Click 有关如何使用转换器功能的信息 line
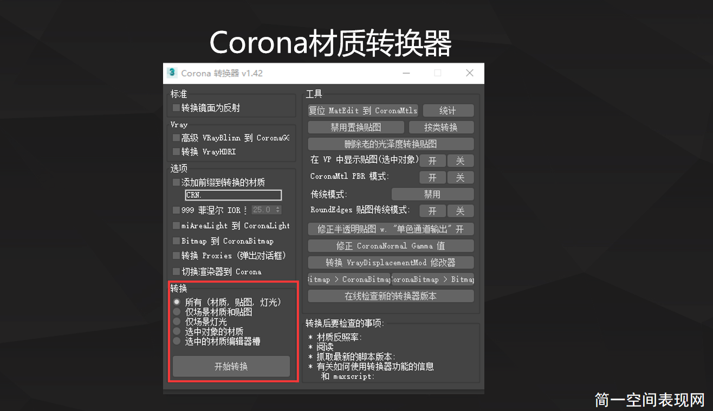This screenshot has width=713, height=411. point(371,367)
